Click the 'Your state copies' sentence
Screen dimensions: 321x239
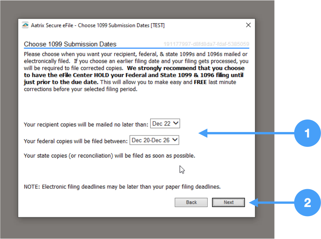109,156
